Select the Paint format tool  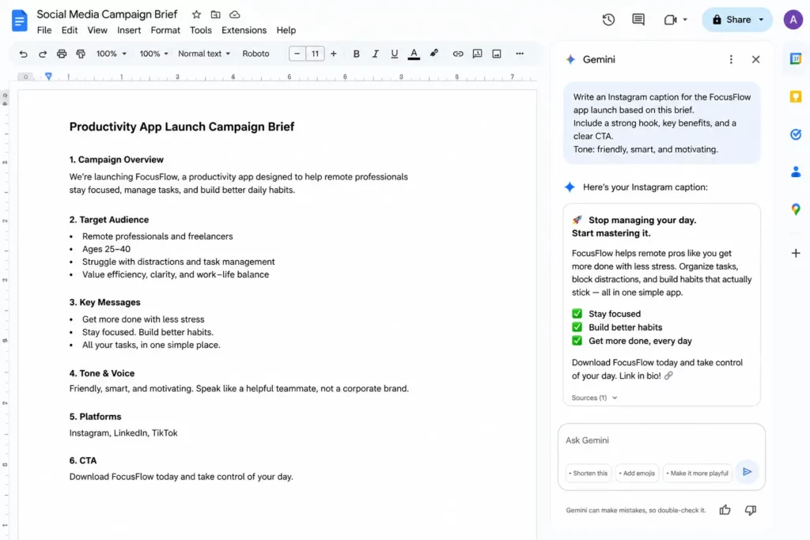pos(81,54)
